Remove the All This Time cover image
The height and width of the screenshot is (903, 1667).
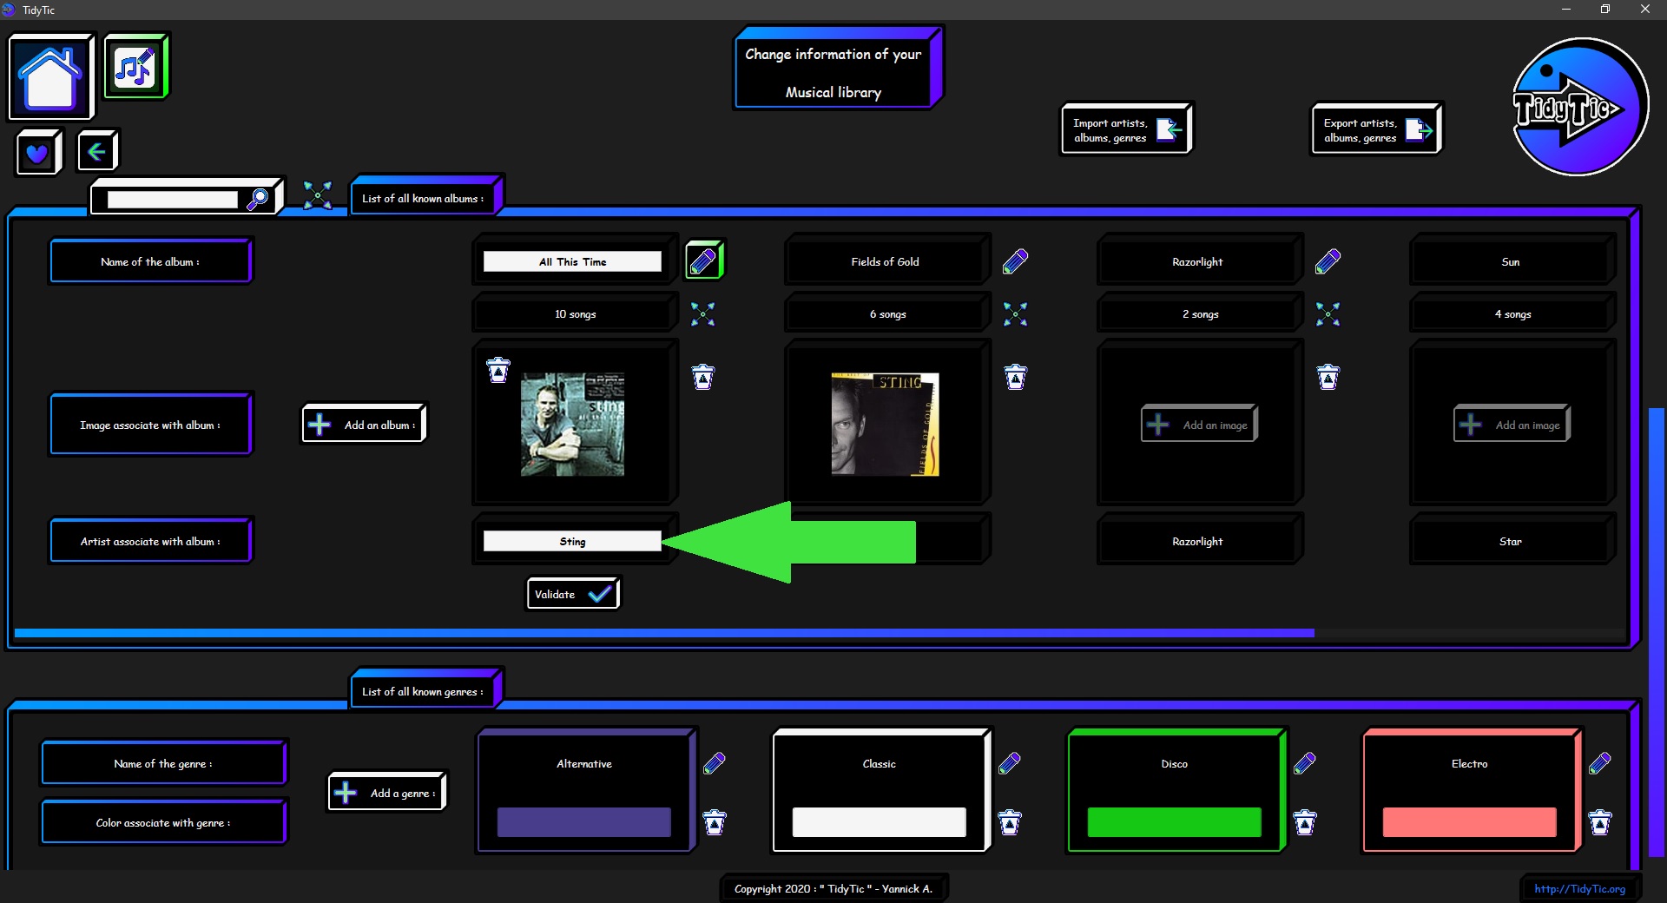point(498,370)
